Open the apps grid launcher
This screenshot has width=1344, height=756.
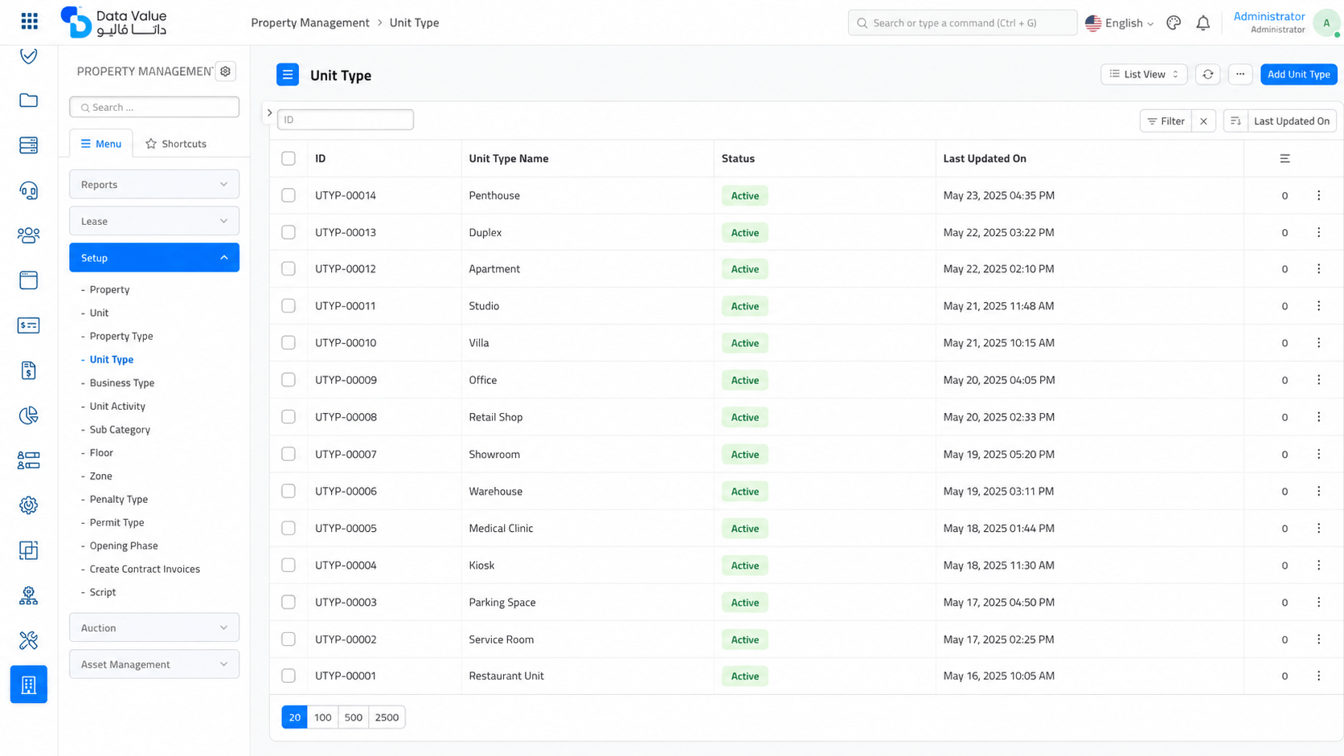click(x=29, y=22)
